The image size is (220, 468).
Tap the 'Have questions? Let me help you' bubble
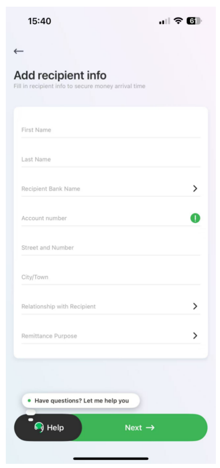tap(81, 401)
